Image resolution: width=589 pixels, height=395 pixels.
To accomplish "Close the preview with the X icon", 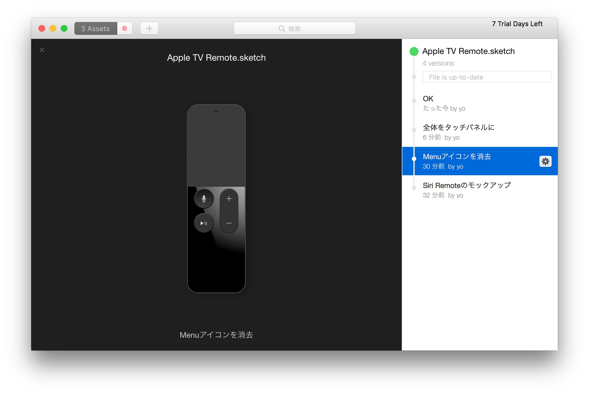I will coord(42,50).
